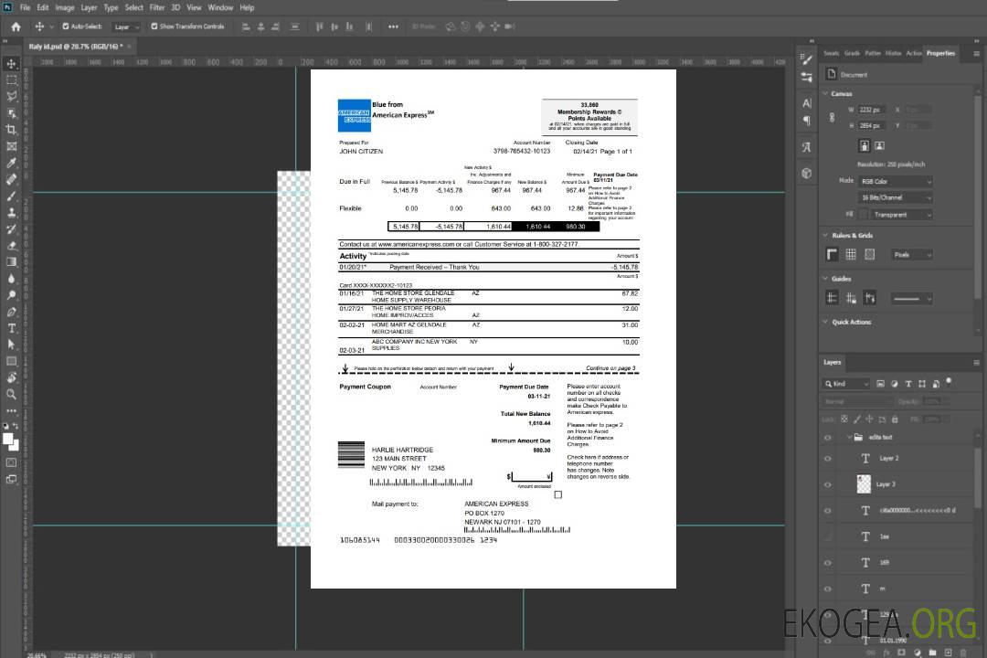Select the Move tool in the toolbox
Image resolution: width=987 pixels, height=658 pixels.
(11, 64)
